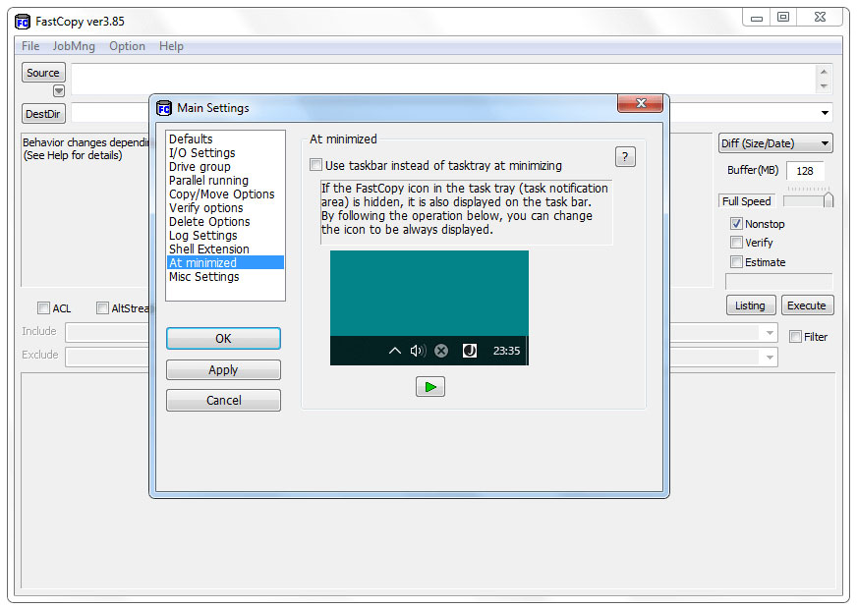The image size is (857, 609).
Task: Uncheck the Nonstop checkbox
Action: pos(736,223)
